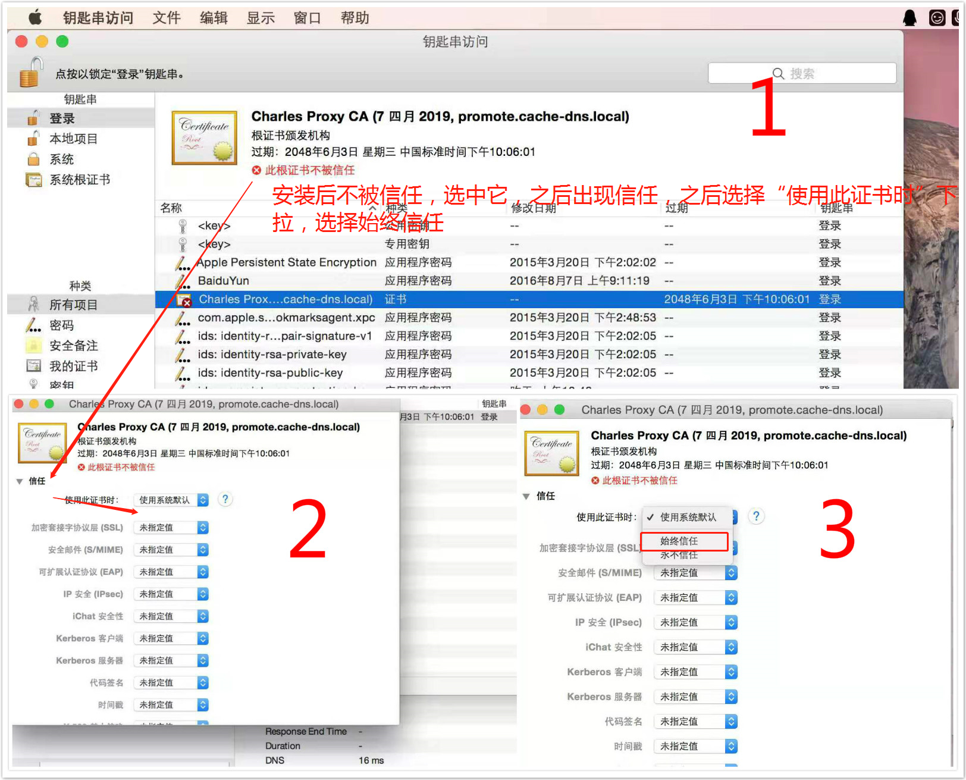Select 所有项目 category
The image size is (966, 780).
click(81, 305)
